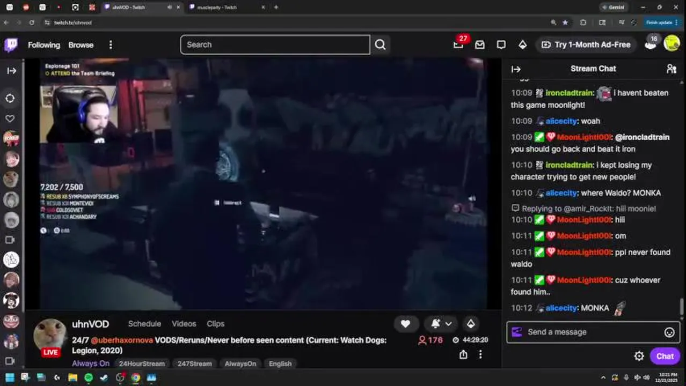
Task: Open the Get Bits diamond icon
Action: click(x=522, y=44)
